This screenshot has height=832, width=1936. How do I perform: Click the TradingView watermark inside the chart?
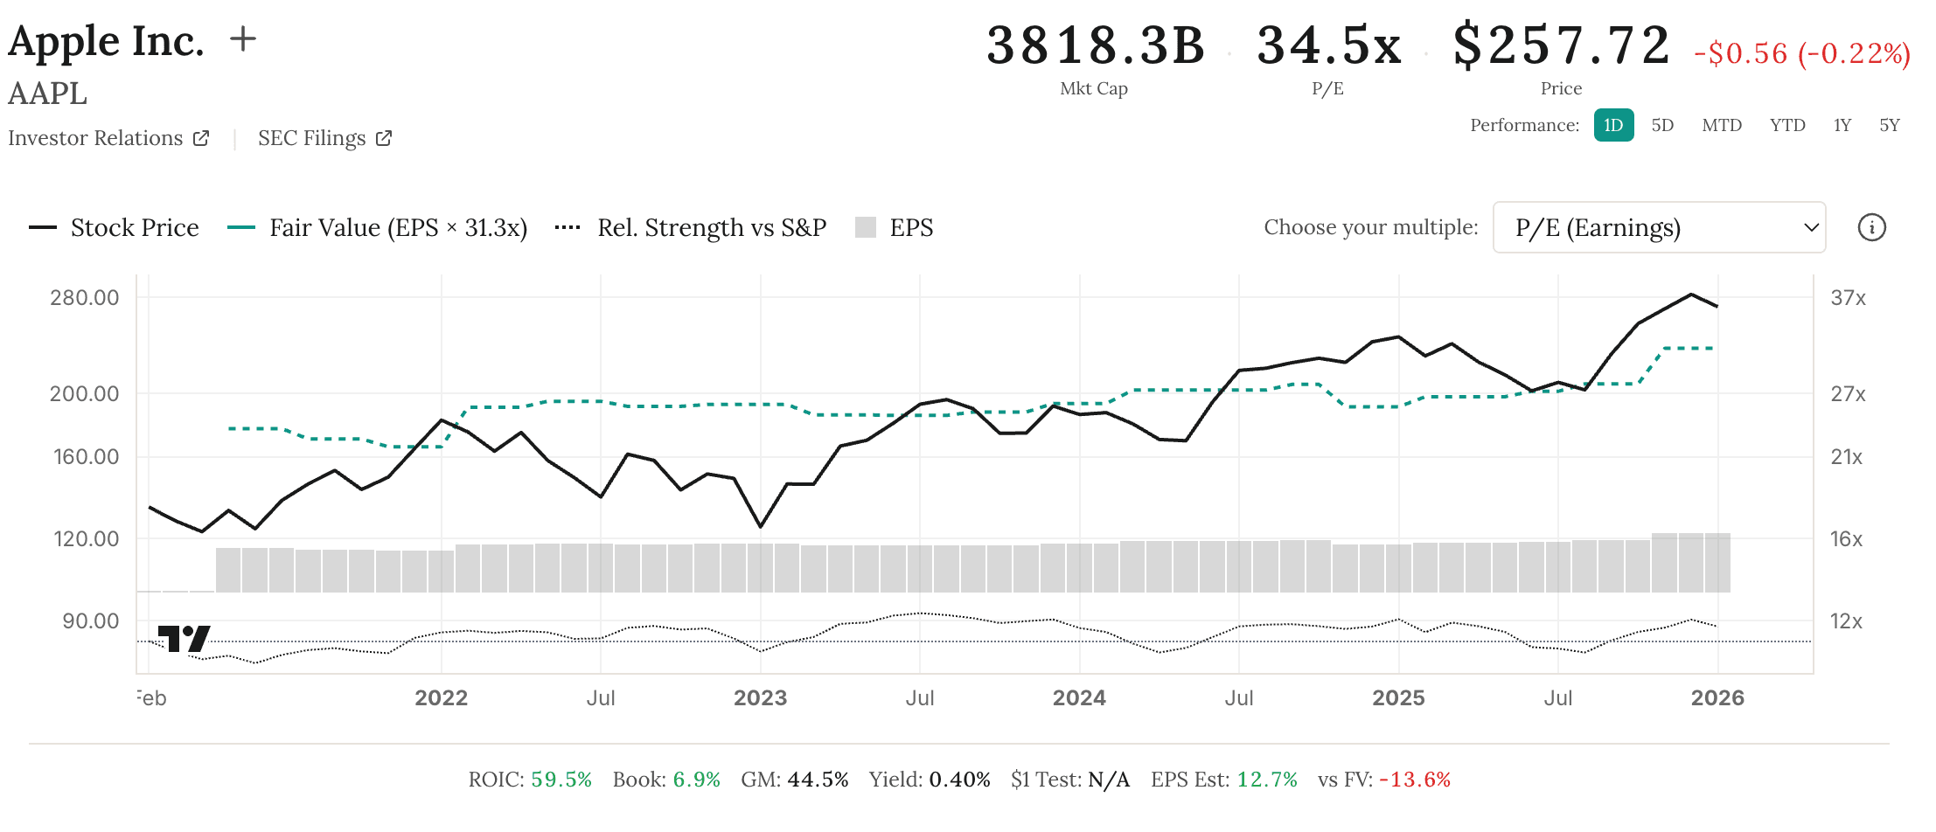coord(183,640)
